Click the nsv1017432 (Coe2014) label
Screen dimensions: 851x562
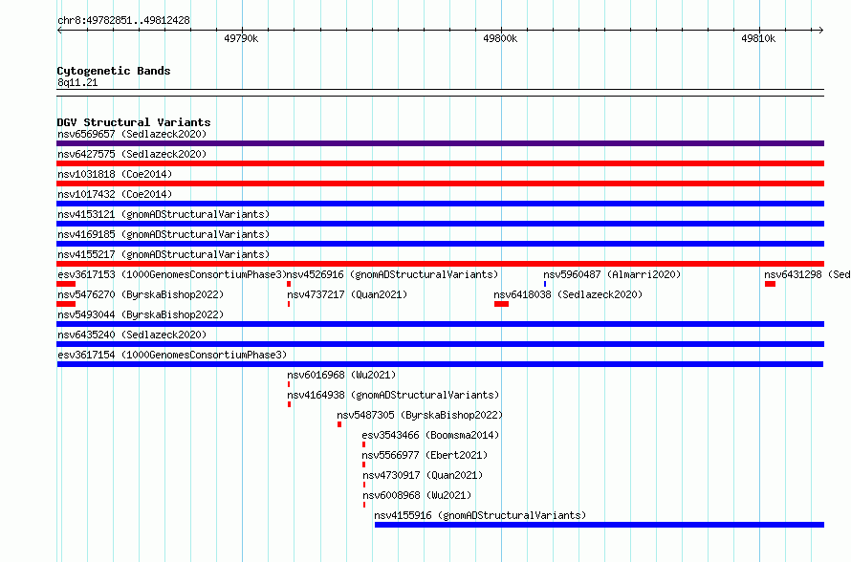[x=115, y=194]
